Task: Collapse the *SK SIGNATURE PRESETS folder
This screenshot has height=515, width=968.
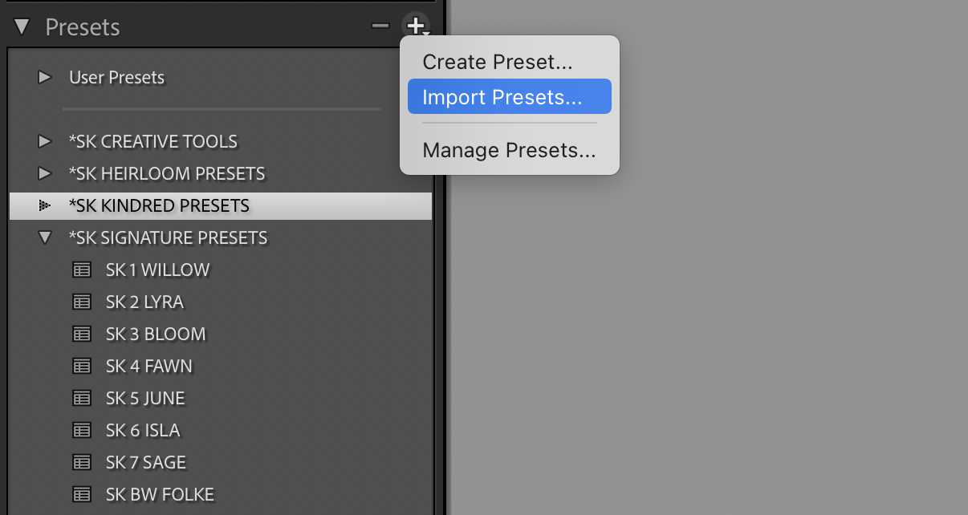Action: tap(45, 238)
